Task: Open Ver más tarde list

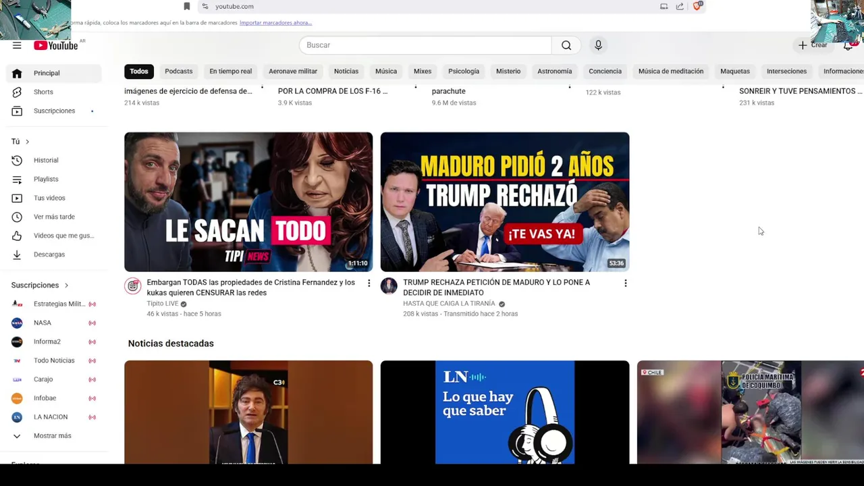Action: coord(54,217)
